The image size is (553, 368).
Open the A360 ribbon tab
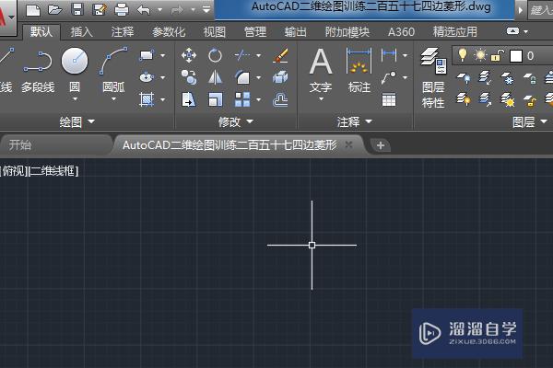[401, 32]
